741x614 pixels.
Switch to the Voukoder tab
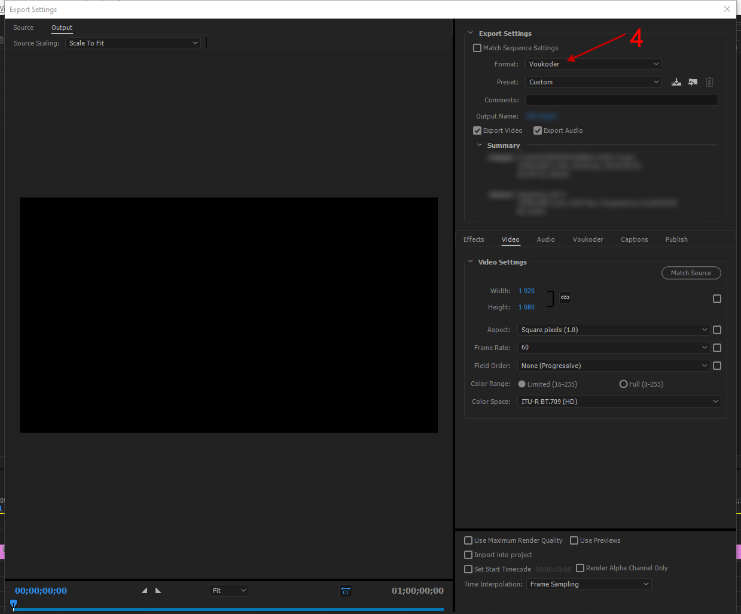(587, 239)
